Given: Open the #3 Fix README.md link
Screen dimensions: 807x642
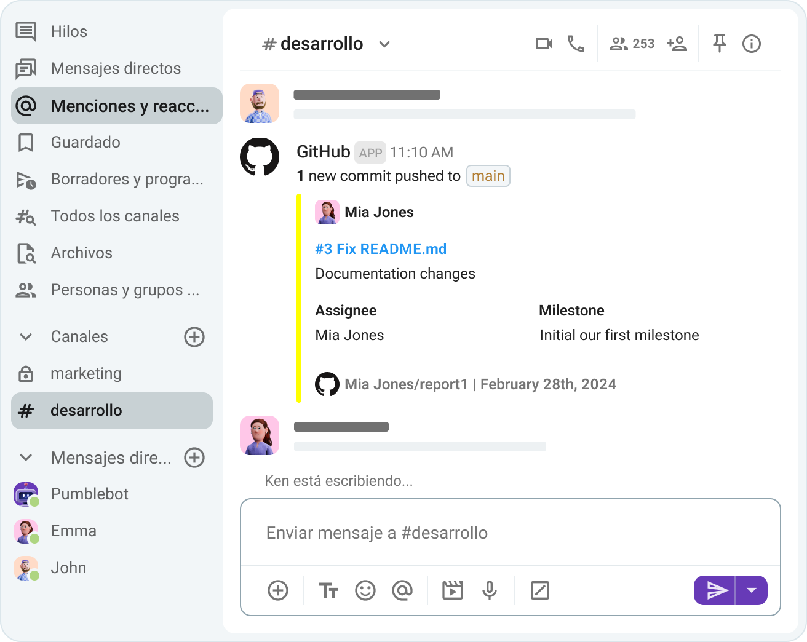Looking at the screenshot, I should coord(381,248).
